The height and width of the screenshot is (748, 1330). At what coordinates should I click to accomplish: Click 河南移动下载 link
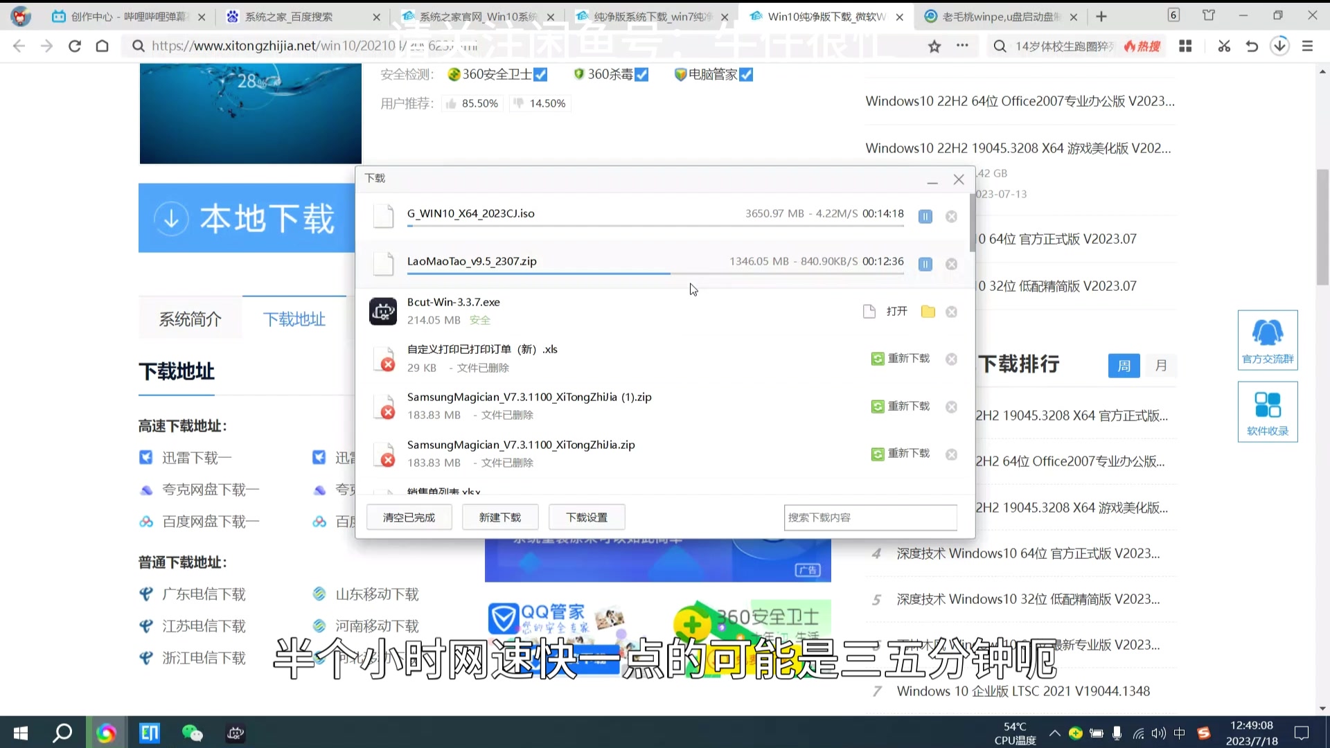tap(377, 626)
